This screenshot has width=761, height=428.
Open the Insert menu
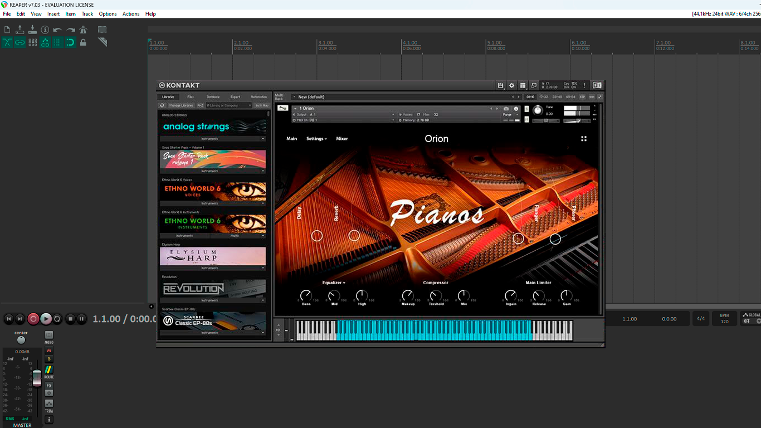coord(53,14)
